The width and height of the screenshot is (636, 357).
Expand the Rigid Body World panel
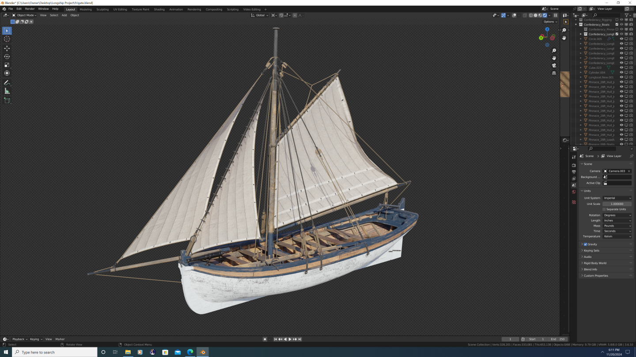pos(606,263)
